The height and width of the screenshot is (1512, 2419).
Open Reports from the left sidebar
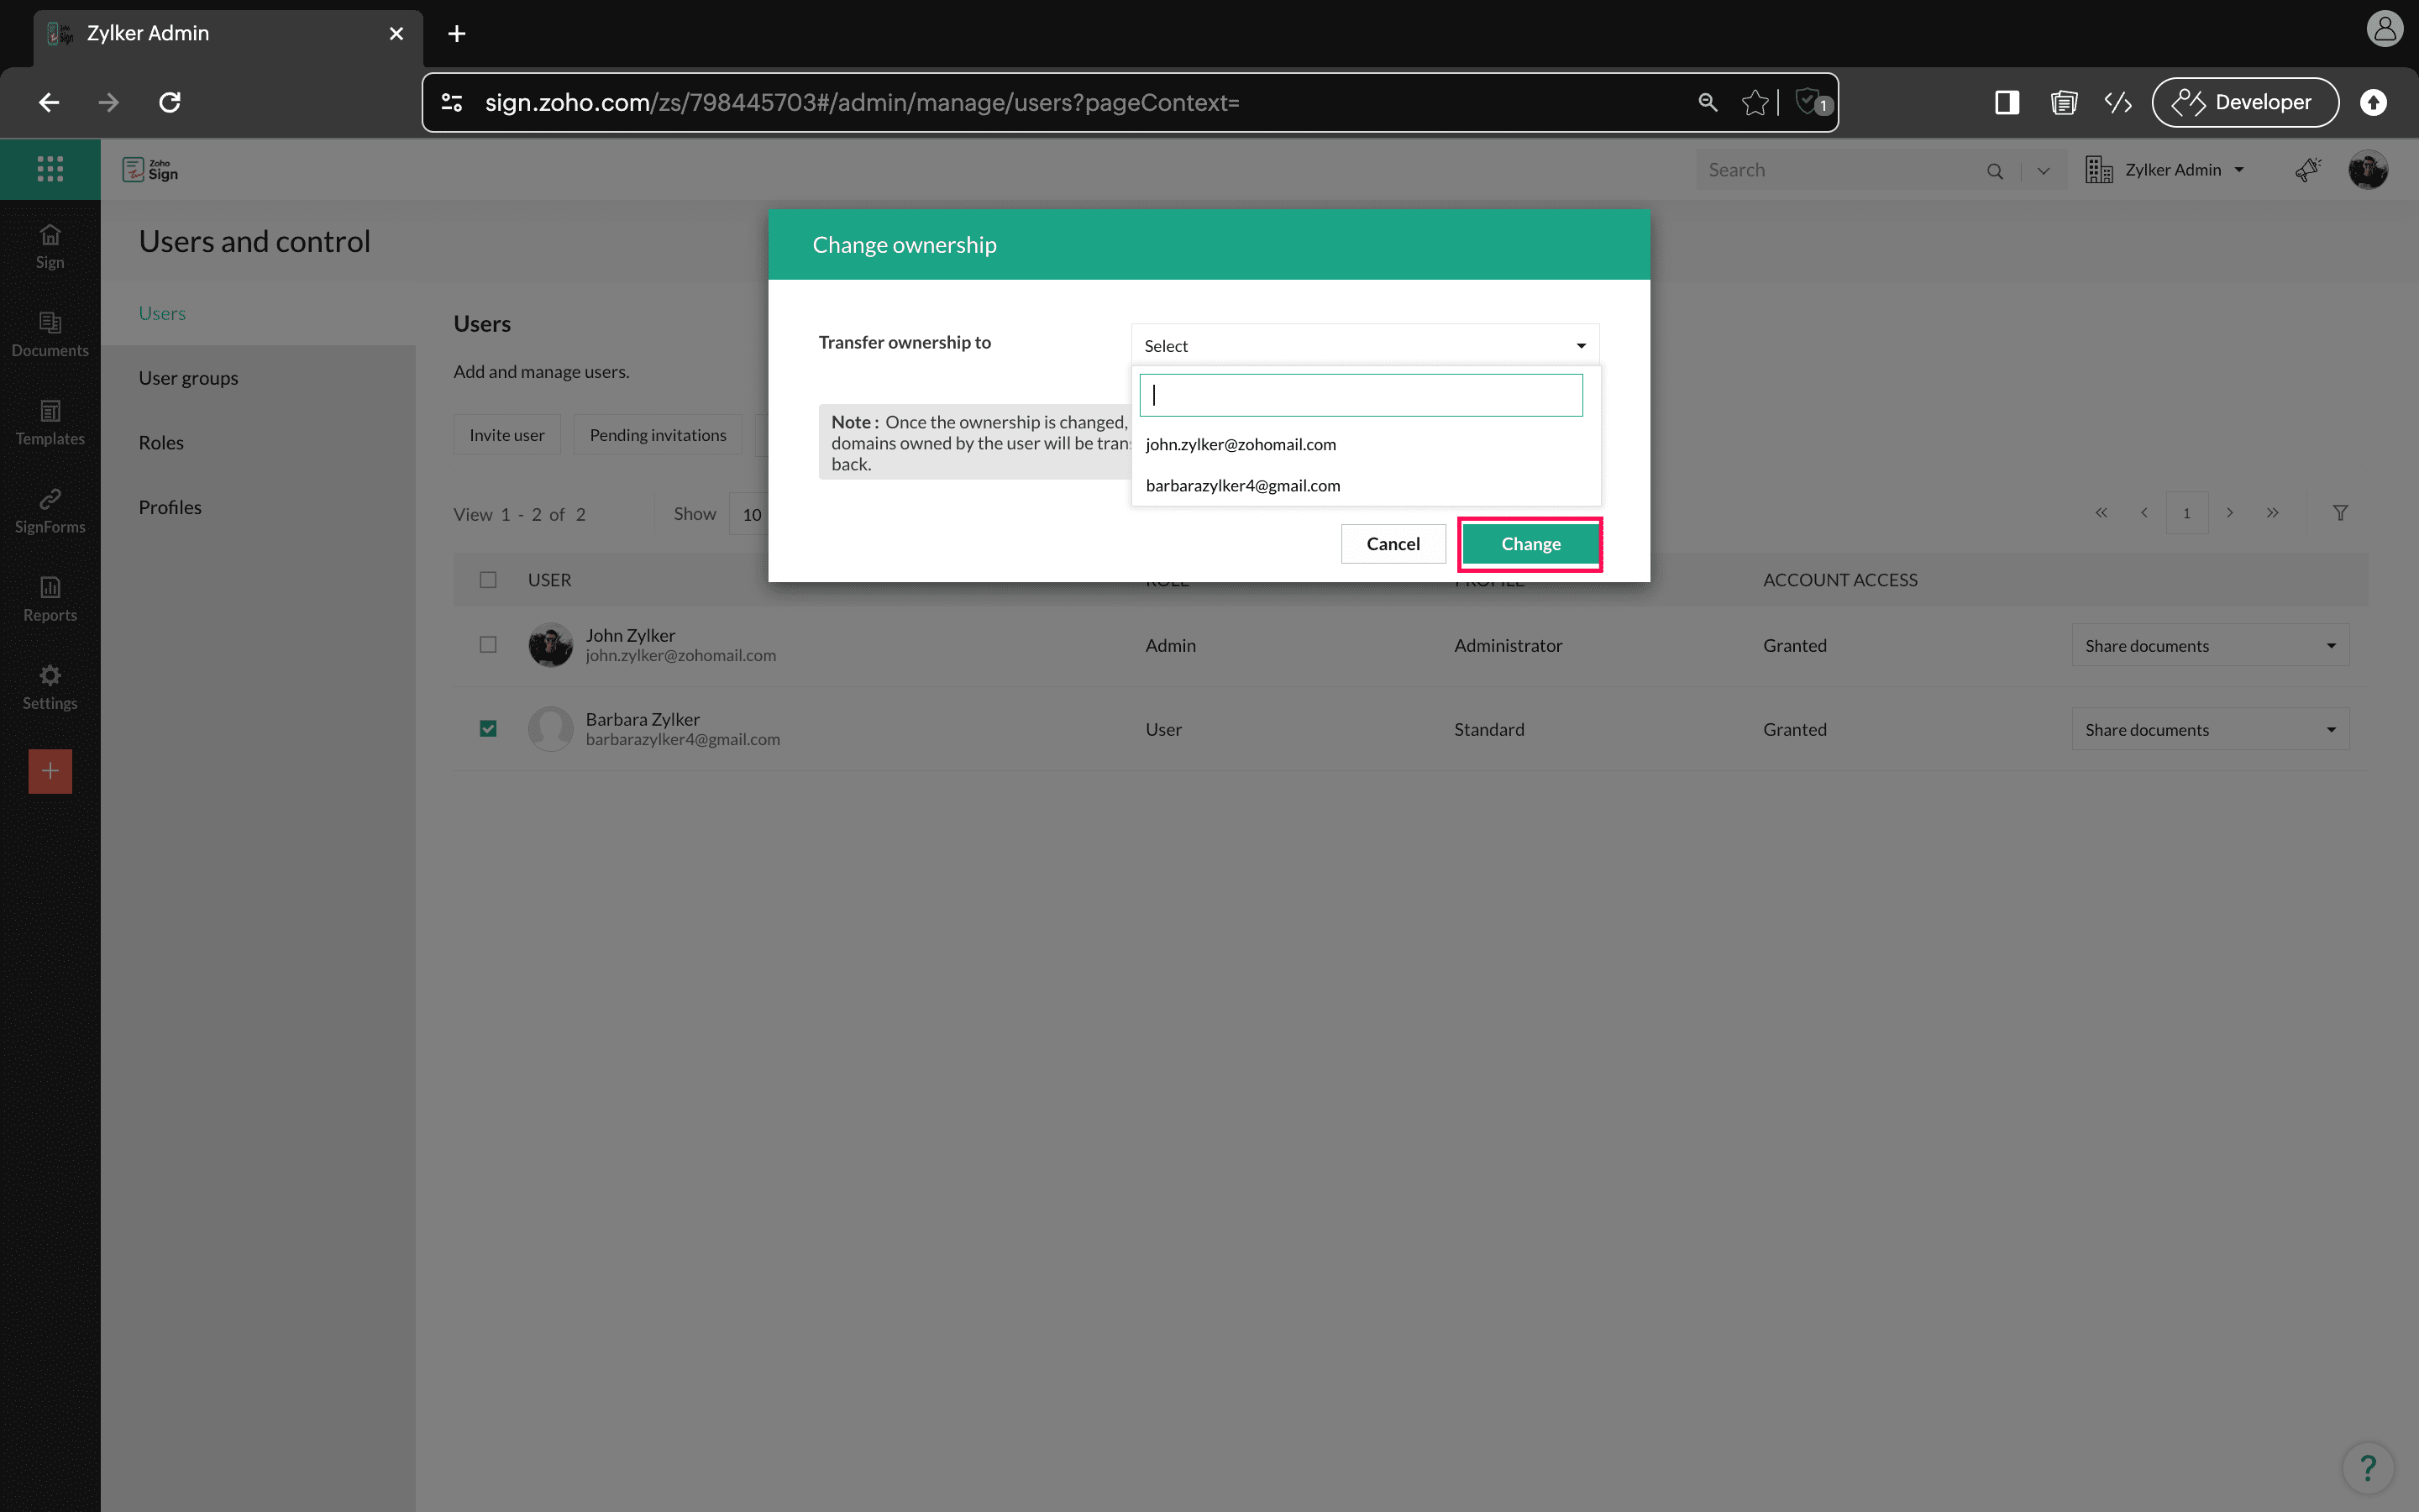point(50,598)
